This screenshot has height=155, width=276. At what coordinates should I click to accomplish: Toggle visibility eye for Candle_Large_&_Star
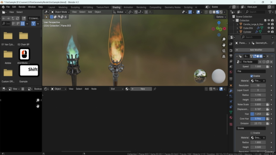(x=269, y=24)
